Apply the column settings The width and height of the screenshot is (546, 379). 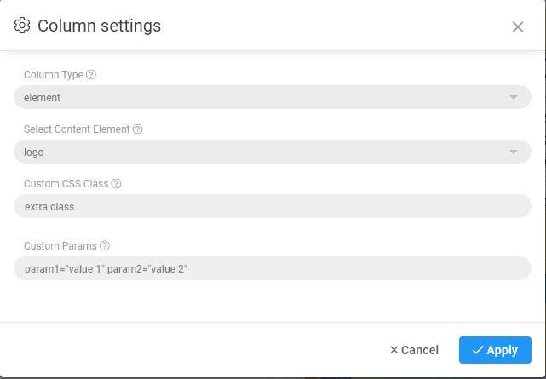(495, 350)
